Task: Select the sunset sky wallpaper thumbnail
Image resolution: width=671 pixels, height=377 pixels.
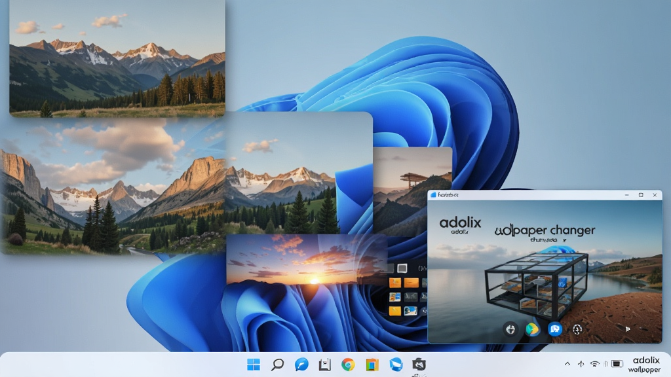Action: 307,259
